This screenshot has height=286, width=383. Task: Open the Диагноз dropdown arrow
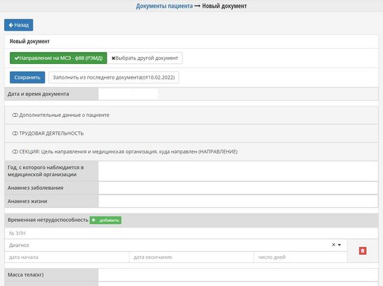(x=339, y=245)
